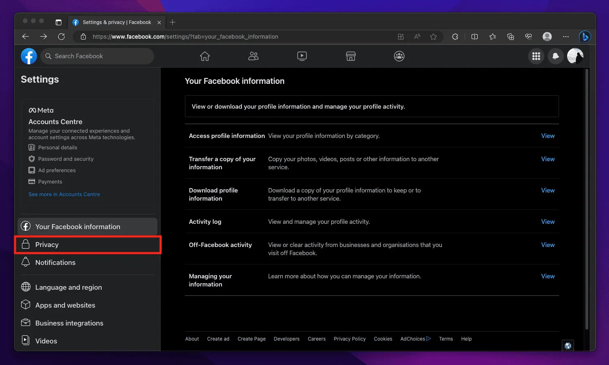Reload the page with refresh icon
The height and width of the screenshot is (365, 609).
[61, 37]
